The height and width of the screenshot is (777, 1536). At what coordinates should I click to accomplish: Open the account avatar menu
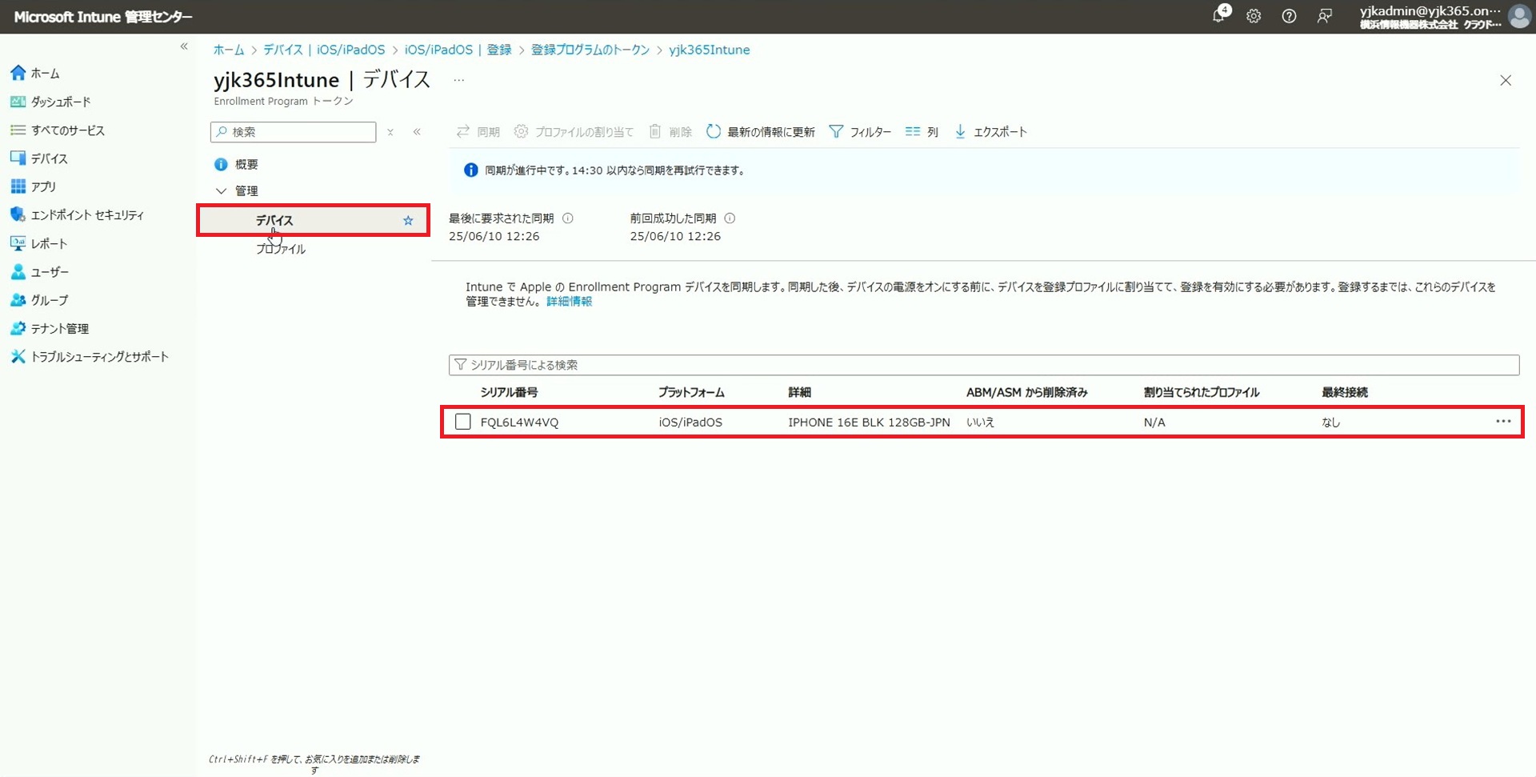1519,16
